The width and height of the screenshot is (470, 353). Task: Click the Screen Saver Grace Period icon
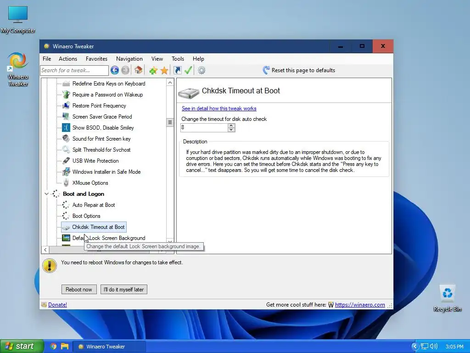coord(66,117)
